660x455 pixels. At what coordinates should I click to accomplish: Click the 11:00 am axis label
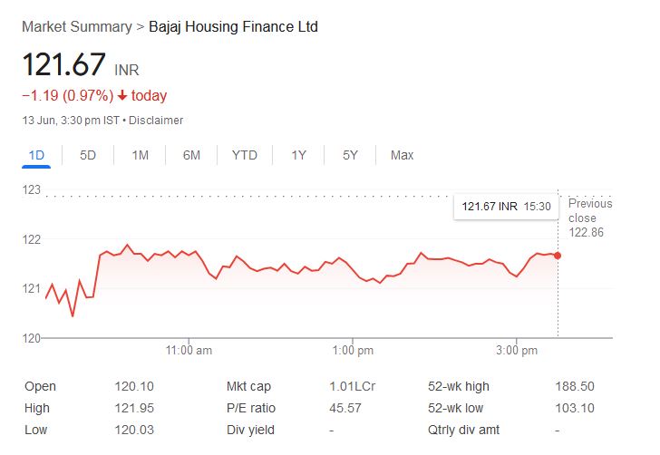pyautogui.click(x=189, y=350)
